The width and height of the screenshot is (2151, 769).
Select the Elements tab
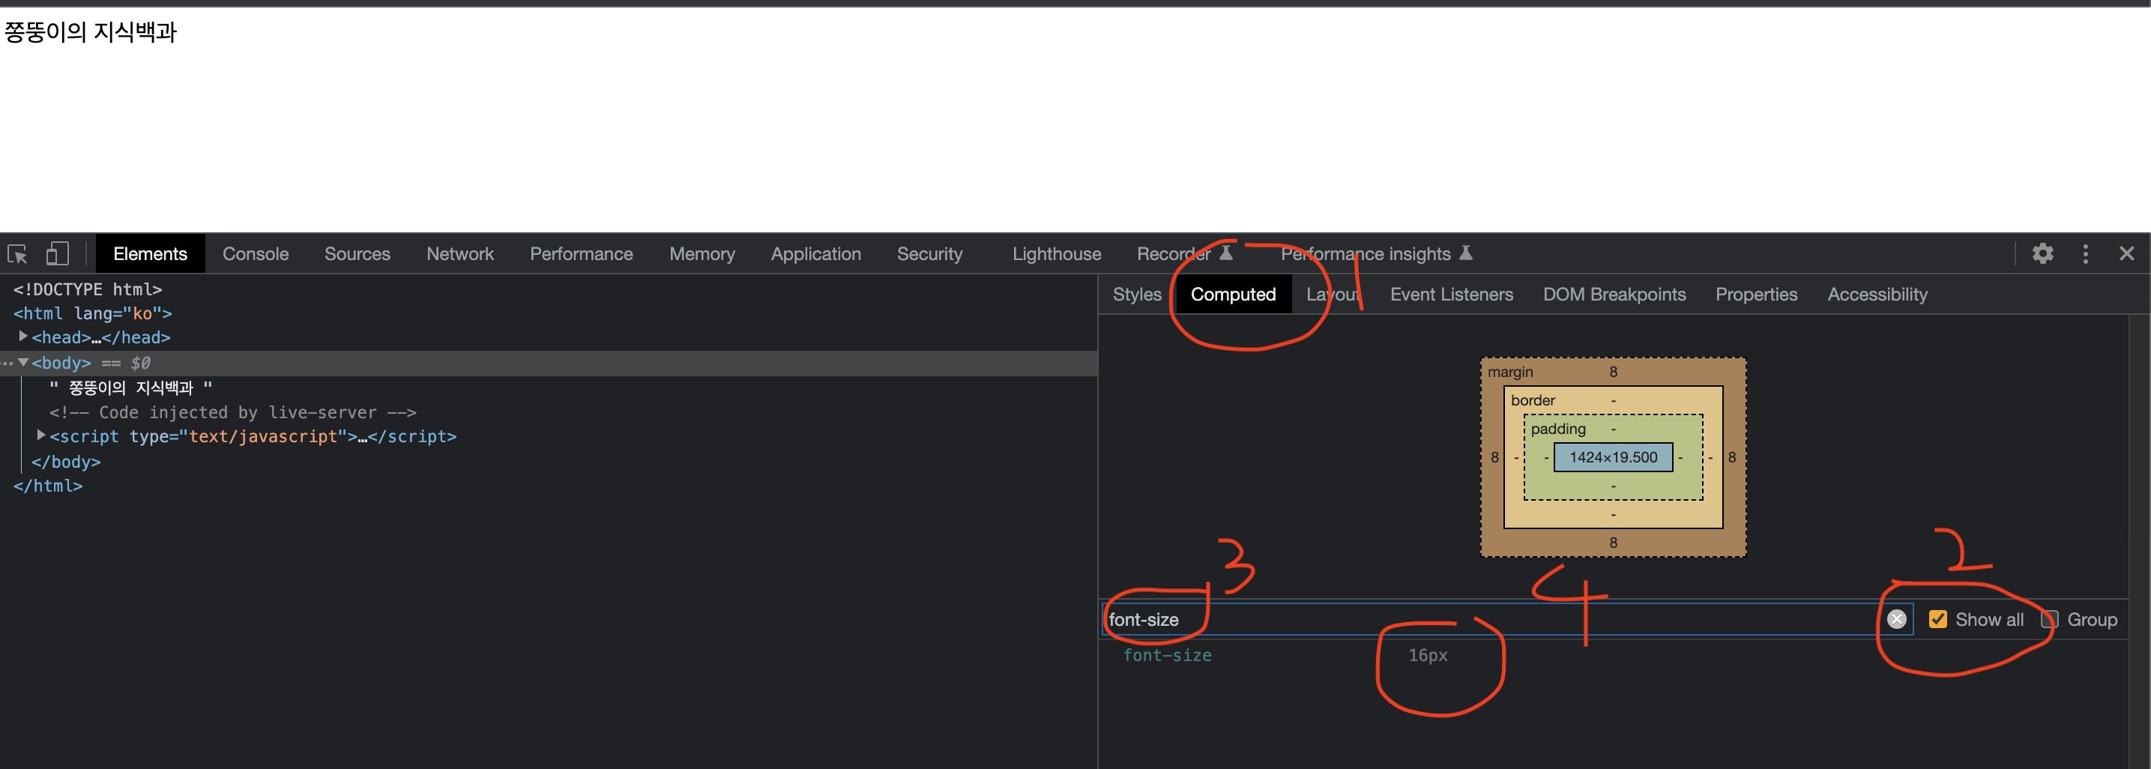point(151,254)
